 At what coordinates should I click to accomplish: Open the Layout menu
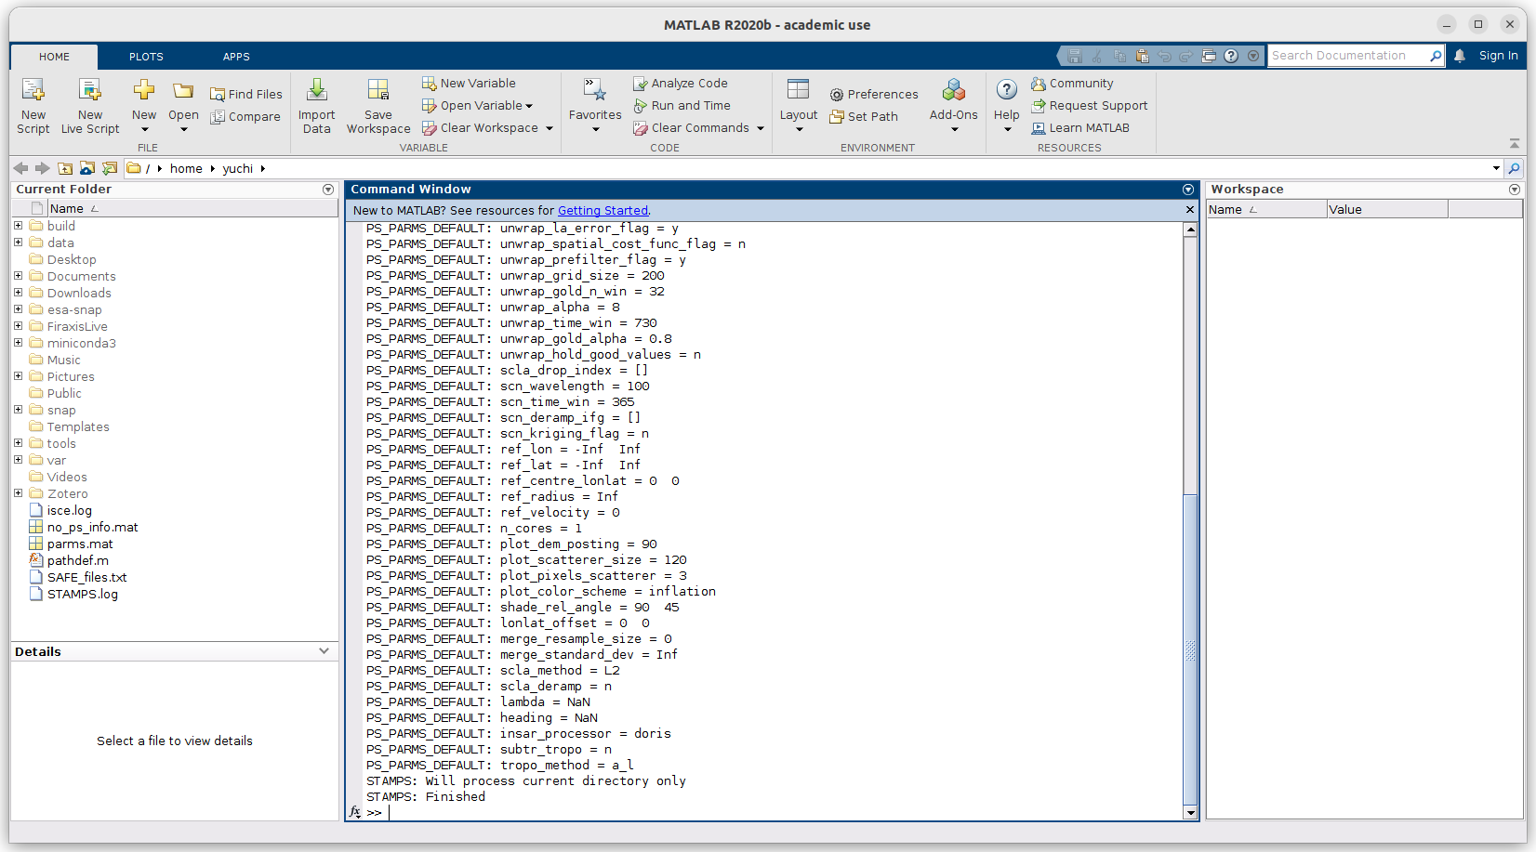pyautogui.click(x=799, y=106)
